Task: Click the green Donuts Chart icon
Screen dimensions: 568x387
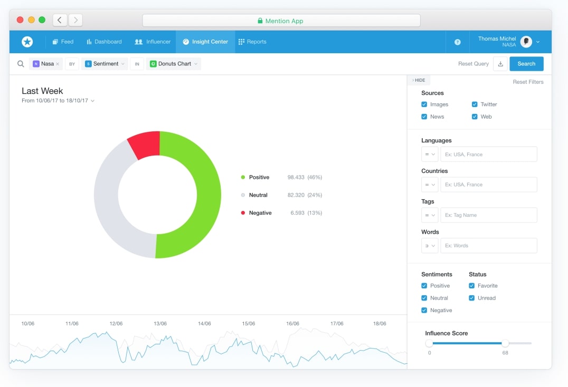Action: click(x=153, y=64)
